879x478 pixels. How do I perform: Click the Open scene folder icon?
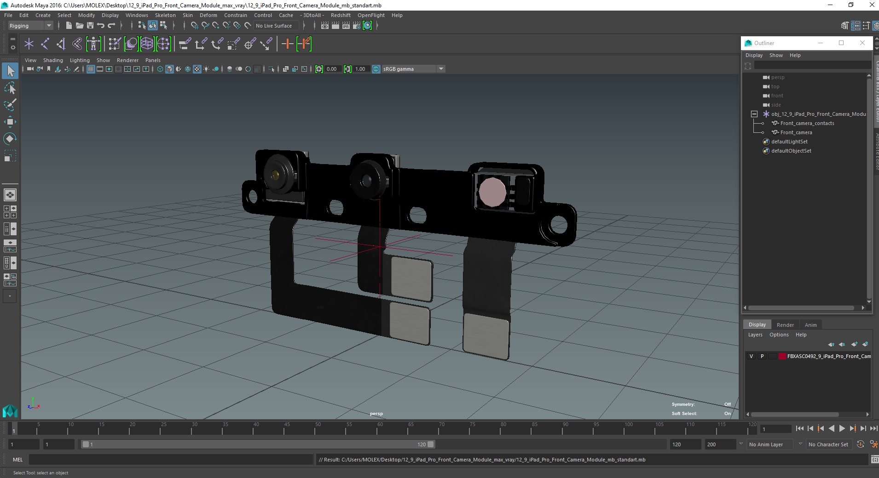click(79, 26)
